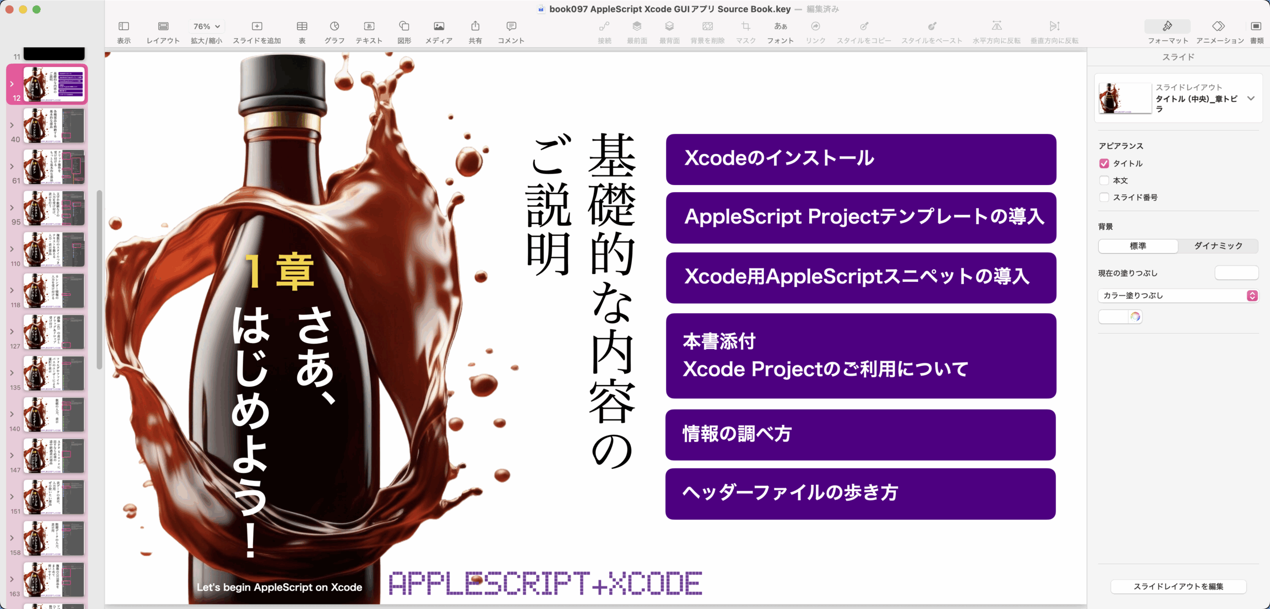Click the スタイルをペースト icon

[x=932, y=26]
